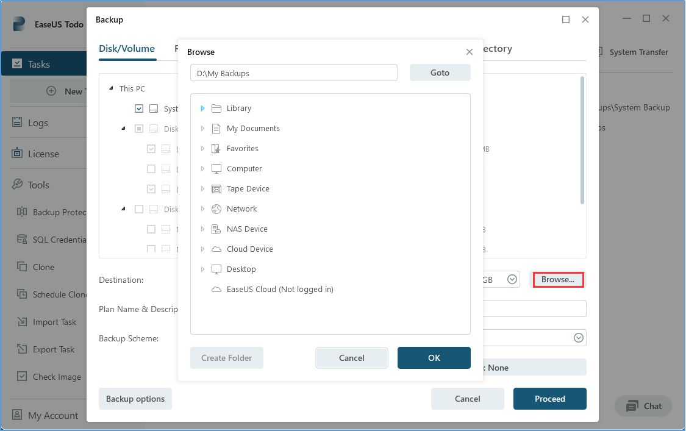The image size is (686, 431).
Task: Toggle the first Disk checkbox
Action: pos(139,129)
